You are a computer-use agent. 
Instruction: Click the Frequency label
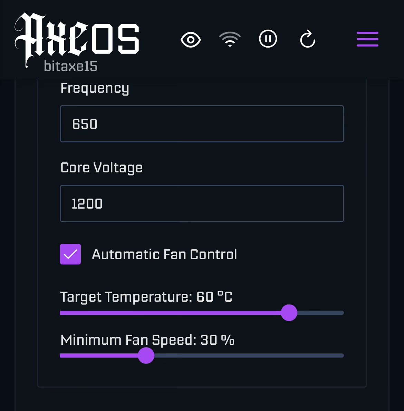[95, 88]
